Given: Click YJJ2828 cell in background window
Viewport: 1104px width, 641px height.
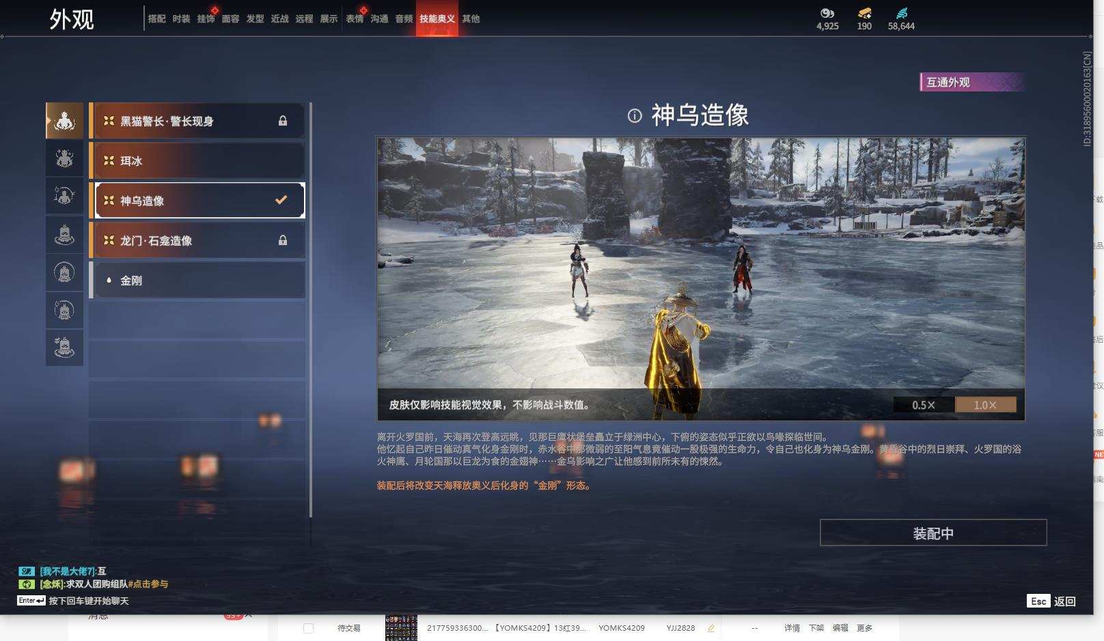Looking at the screenshot, I should click(x=680, y=628).
